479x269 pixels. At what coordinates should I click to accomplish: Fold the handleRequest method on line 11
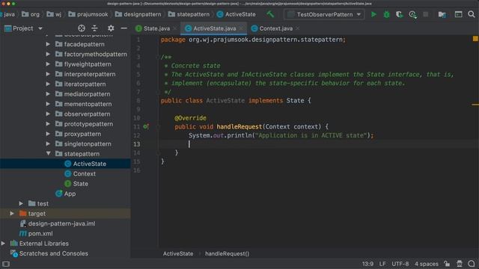pyautogui.click(x=158, y=126)
